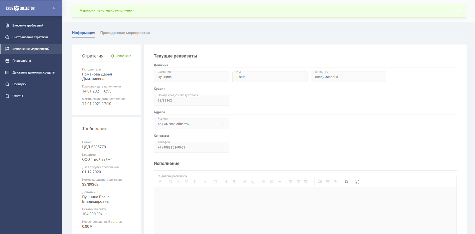Collapse the sidebar with the arrow icon

tap(54, 8)
